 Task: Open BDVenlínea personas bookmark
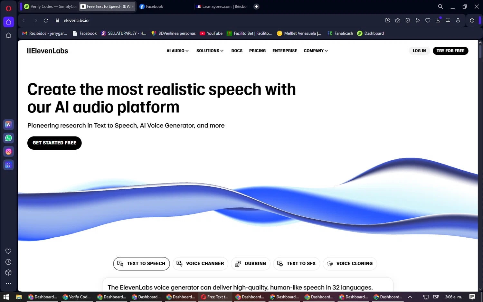pos(173,33)
